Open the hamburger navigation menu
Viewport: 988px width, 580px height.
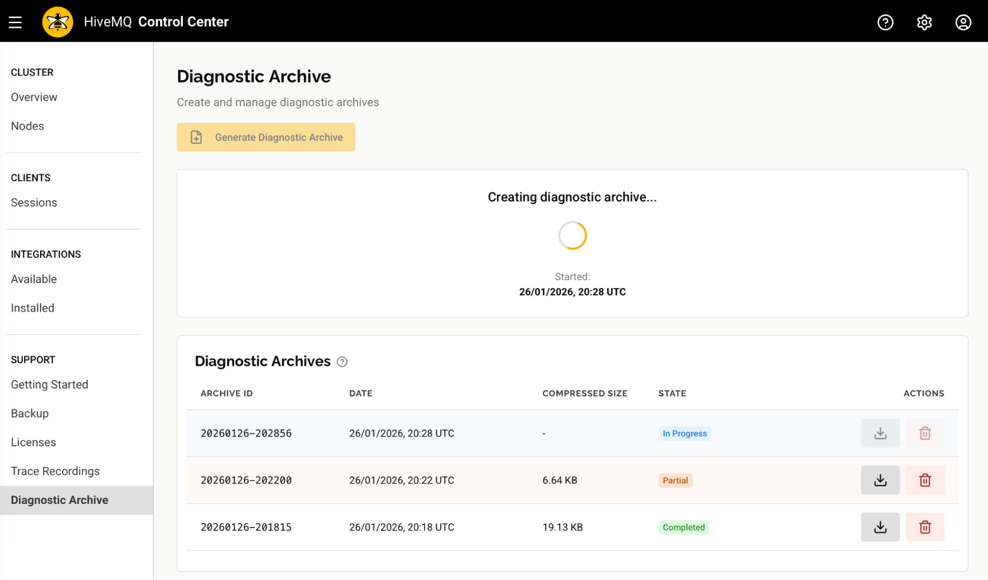pos(14,21)
